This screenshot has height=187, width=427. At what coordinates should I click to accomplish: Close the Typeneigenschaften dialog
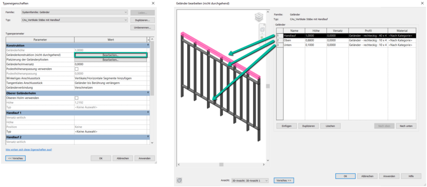152,3
